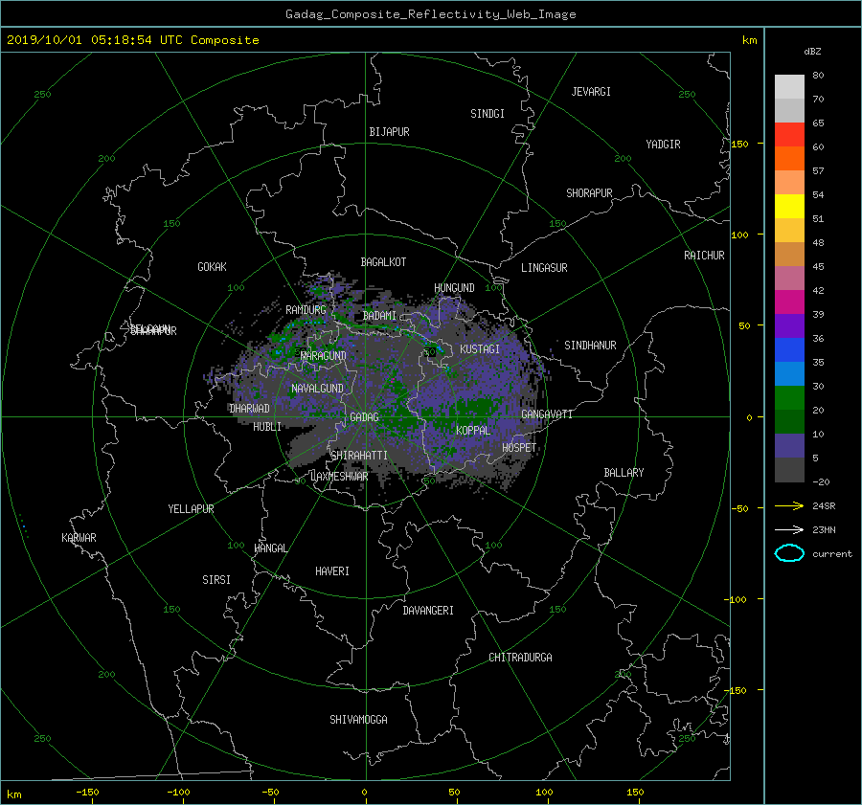862x805 pixels.
Task: Click the 'dBZ' legend heading
Action: [x=812, y=51]
